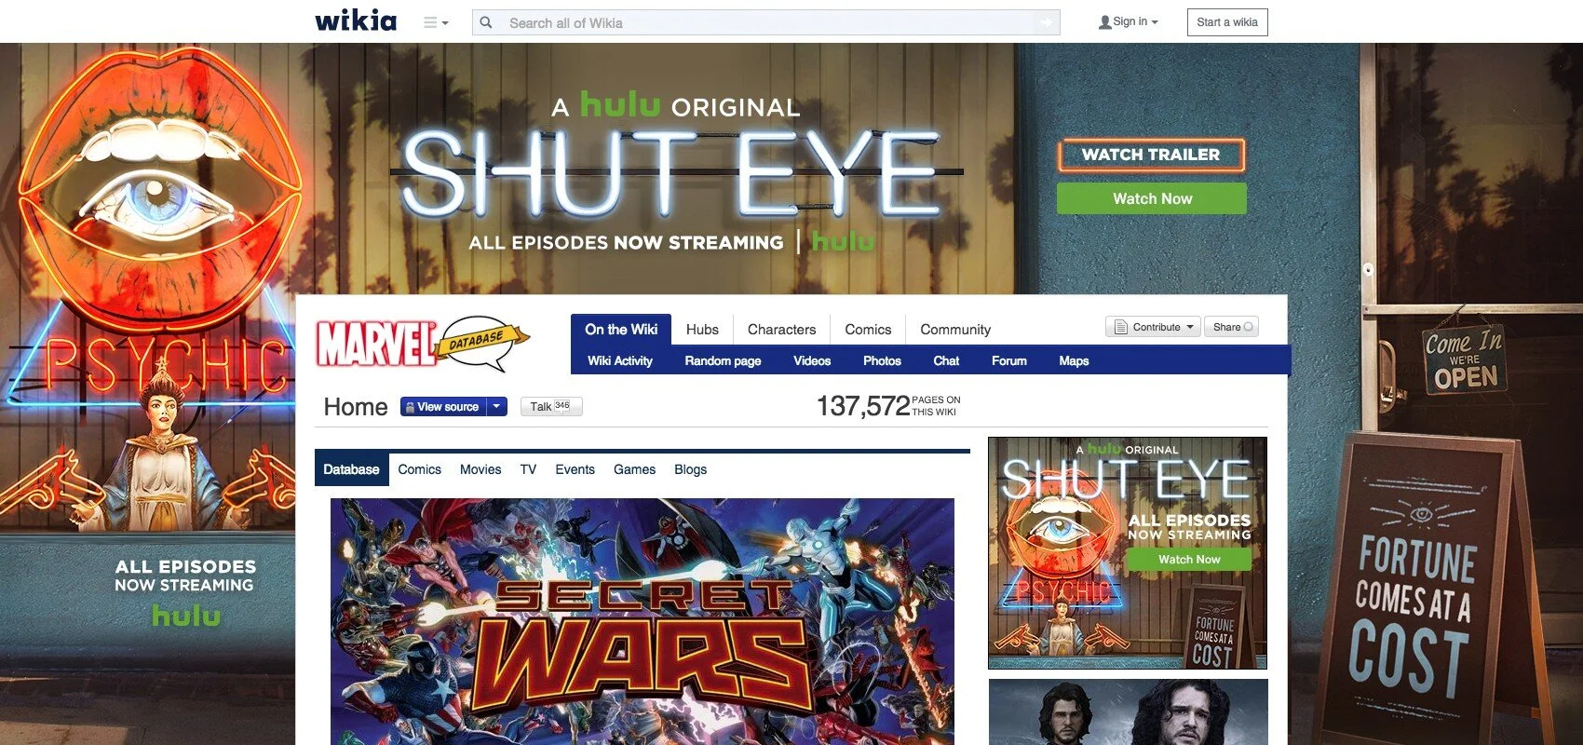Expand the arrow next to View source
This screenshot has height=745, width=1583.
[x=497, y=407]
